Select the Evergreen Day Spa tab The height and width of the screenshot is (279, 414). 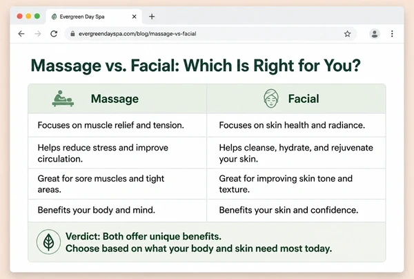click(x=94, y=17)
